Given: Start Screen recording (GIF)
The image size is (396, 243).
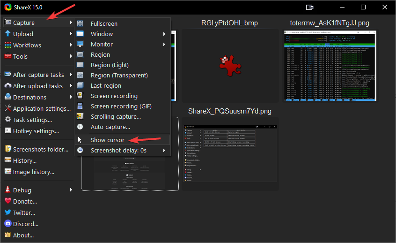Looking at the screenshot, I should [121, 106].
